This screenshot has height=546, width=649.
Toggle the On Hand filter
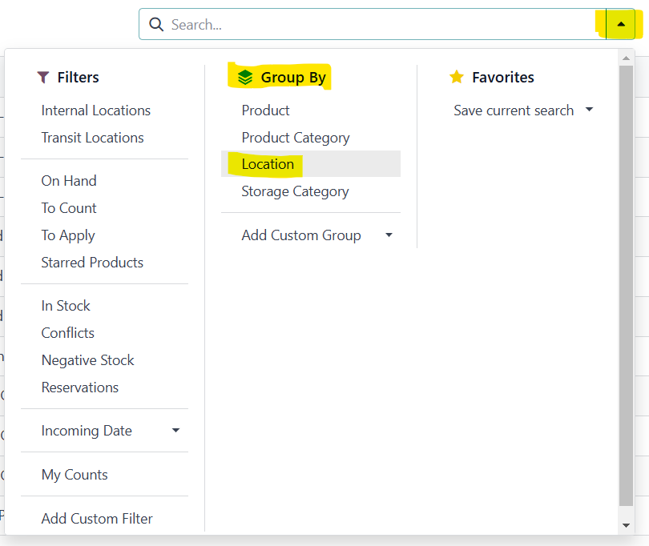[x=69, y=181]
